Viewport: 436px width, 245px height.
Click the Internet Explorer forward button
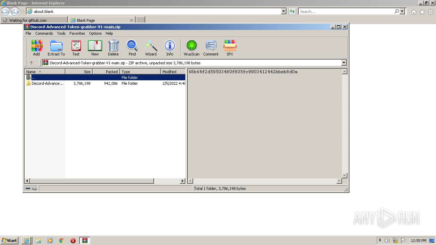tap(15, 11)
